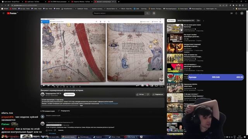The width and height of the screenshot is (248, 139).
Task: Switch to second YouTube browser tab
Action: (35, 2)
